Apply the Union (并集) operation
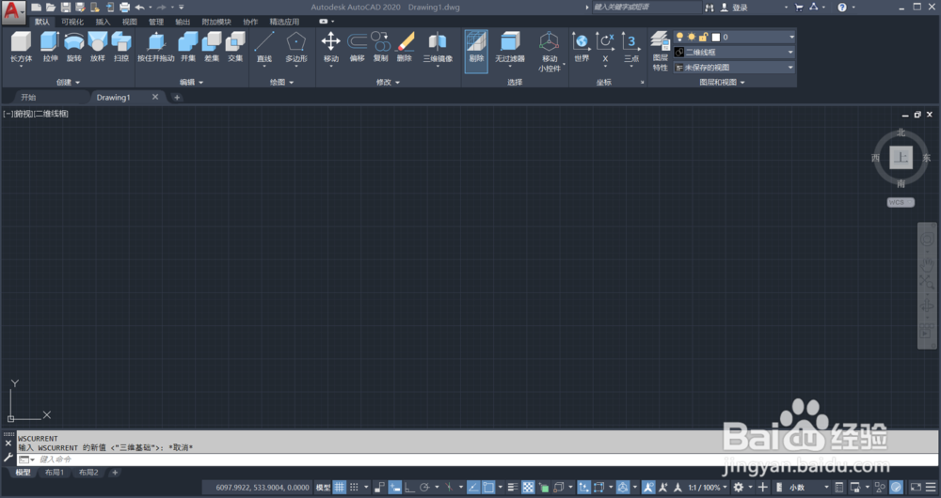The height and width of the screenshot is (498, 941). tap(188, 47)
